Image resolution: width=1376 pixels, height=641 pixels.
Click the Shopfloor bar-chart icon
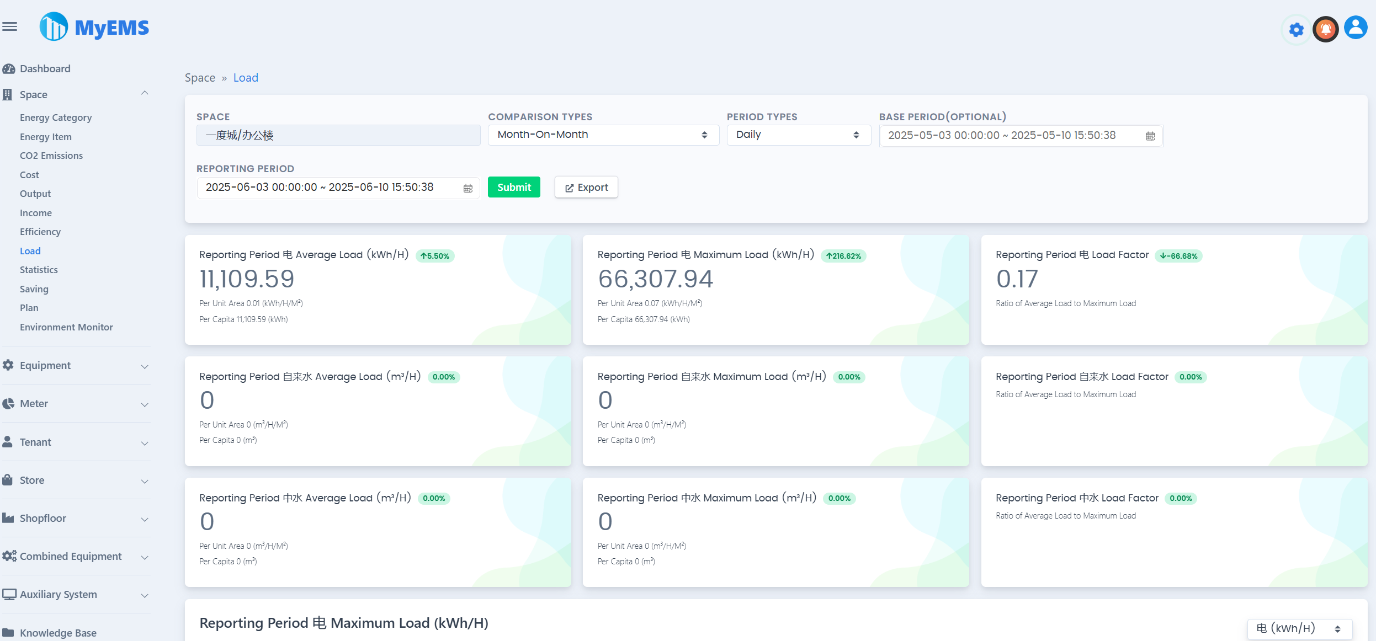point(9,518)
